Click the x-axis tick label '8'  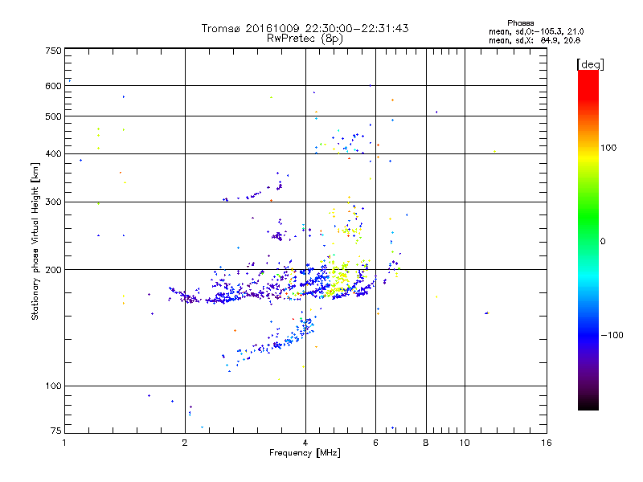click(x=426, y=443)
